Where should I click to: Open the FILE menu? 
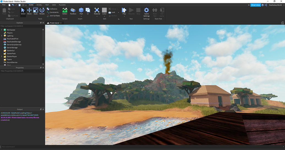coord(4,5)
